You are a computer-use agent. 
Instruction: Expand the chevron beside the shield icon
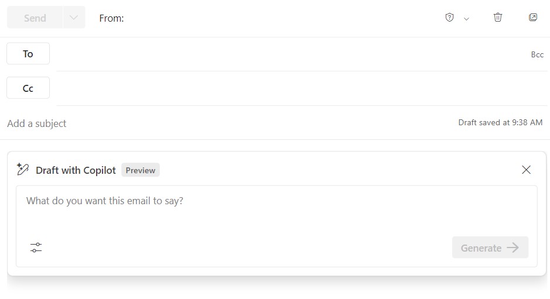pos(467,19)
